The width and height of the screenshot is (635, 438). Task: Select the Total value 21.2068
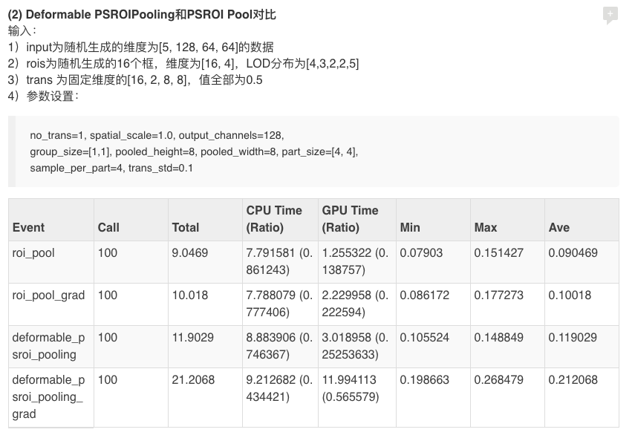[194, 380]
